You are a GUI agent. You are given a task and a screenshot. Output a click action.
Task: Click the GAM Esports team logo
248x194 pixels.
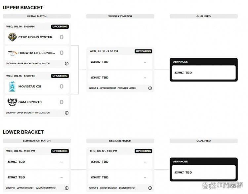coord(12,102)
